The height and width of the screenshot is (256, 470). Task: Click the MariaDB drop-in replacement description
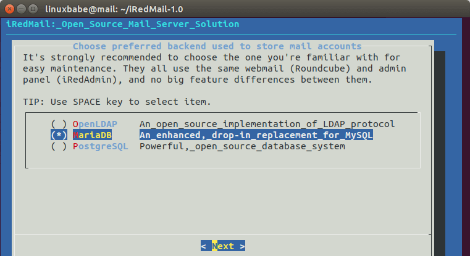coord(256,135)
